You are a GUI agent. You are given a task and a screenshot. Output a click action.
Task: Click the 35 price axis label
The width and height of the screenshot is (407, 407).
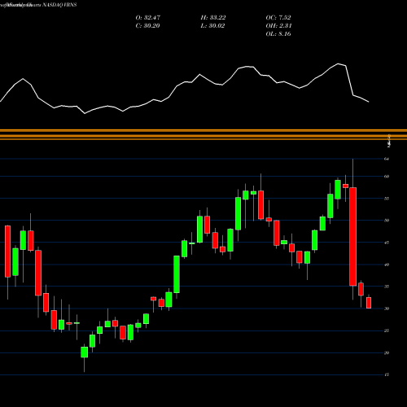coord(387,287)
